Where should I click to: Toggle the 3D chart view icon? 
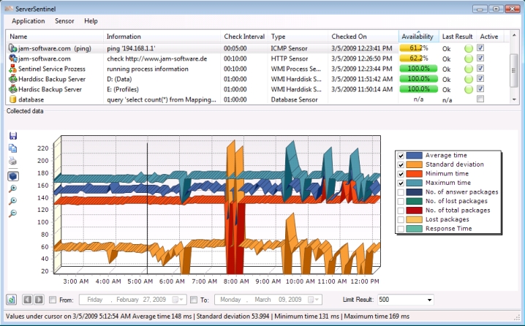pos(13,176)
